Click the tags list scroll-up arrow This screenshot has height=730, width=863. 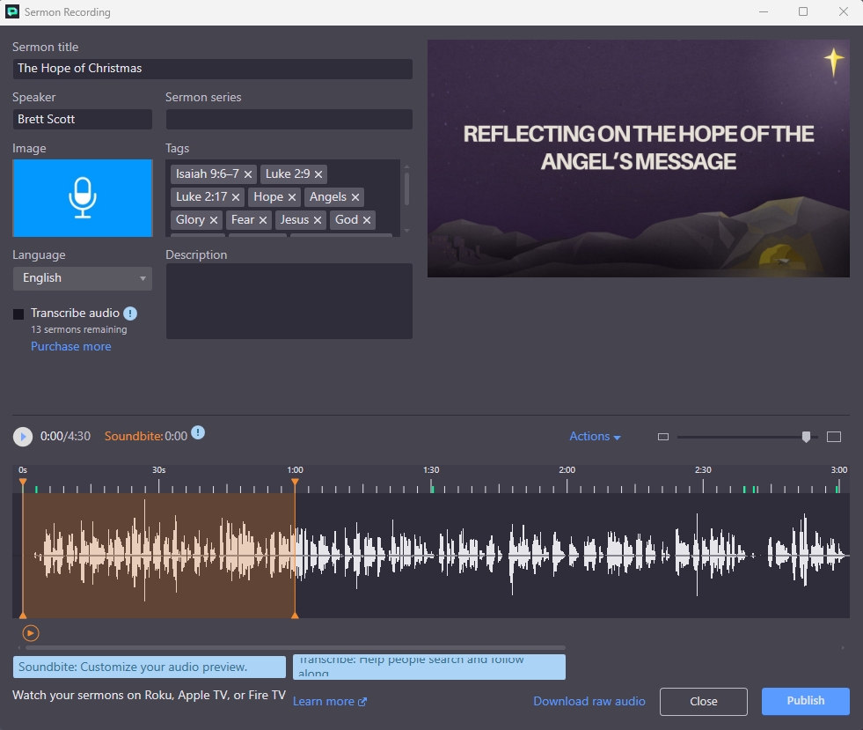pos(406,166)
